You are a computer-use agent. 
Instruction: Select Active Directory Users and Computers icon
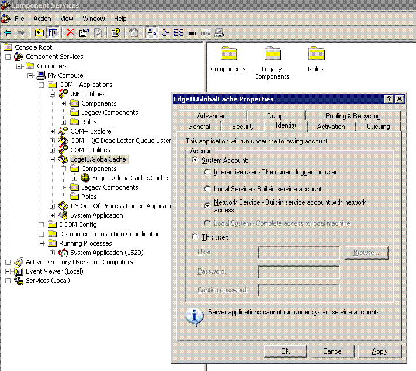(x=19, y=262)
